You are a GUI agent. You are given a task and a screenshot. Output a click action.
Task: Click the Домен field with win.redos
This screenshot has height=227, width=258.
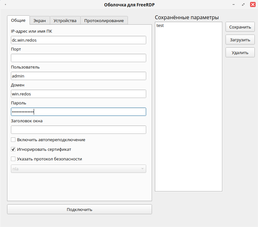78,94
